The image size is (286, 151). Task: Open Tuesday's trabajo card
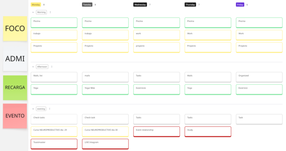[x=105, y=35]
